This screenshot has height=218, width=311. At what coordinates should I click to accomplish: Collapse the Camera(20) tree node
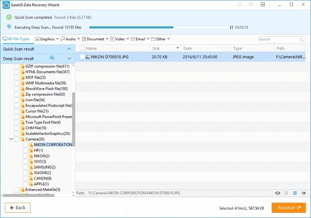tap(11, 139)
